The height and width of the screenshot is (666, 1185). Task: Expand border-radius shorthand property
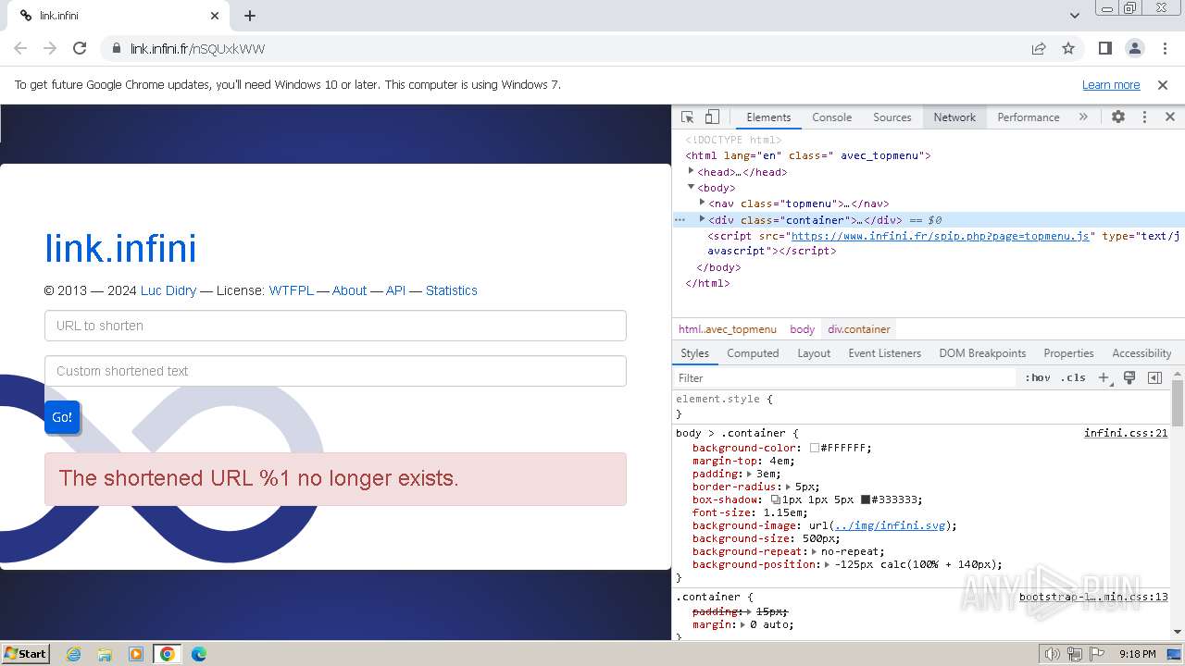[x=789, y=487]
